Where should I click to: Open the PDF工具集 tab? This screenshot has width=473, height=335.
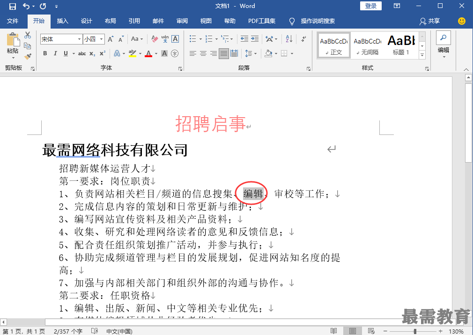tap(261, 21)
